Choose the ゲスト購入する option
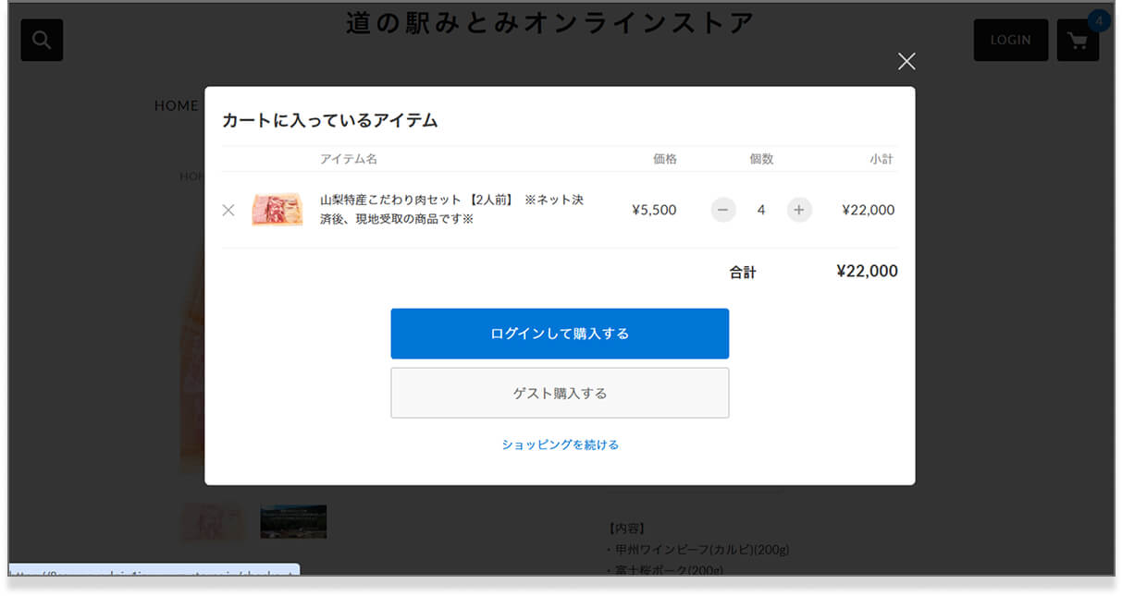1122x596 pixels. (x=560, y=392)
